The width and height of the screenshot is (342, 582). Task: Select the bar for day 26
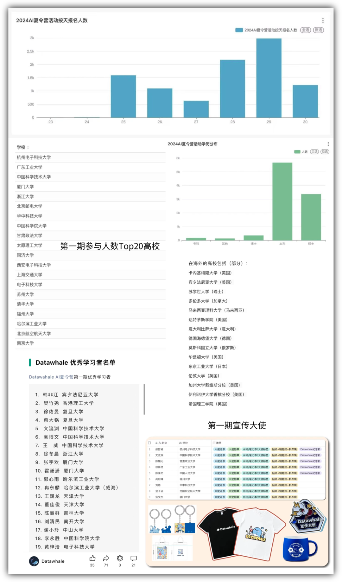[160, 103]
